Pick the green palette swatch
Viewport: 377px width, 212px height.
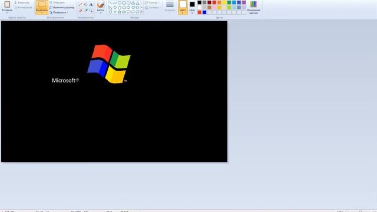pos(229,2)
